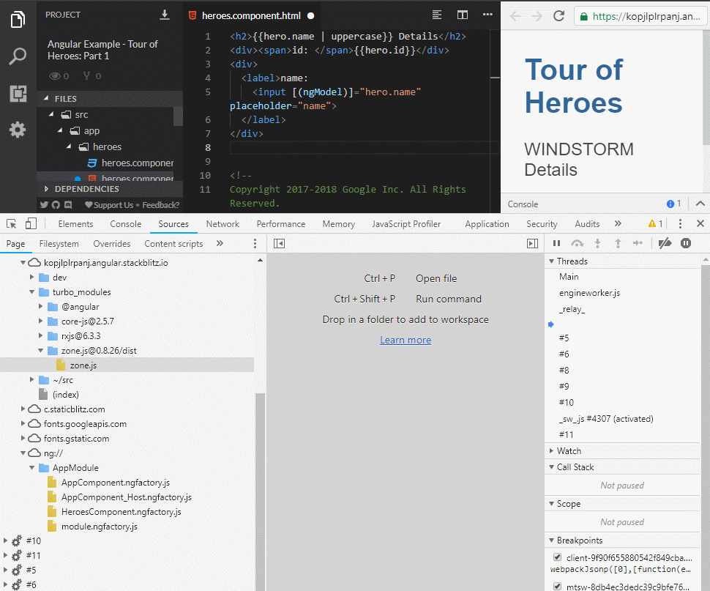Open the ports/deploy icon in StackBlitz sidebar

tap(18, 93)
